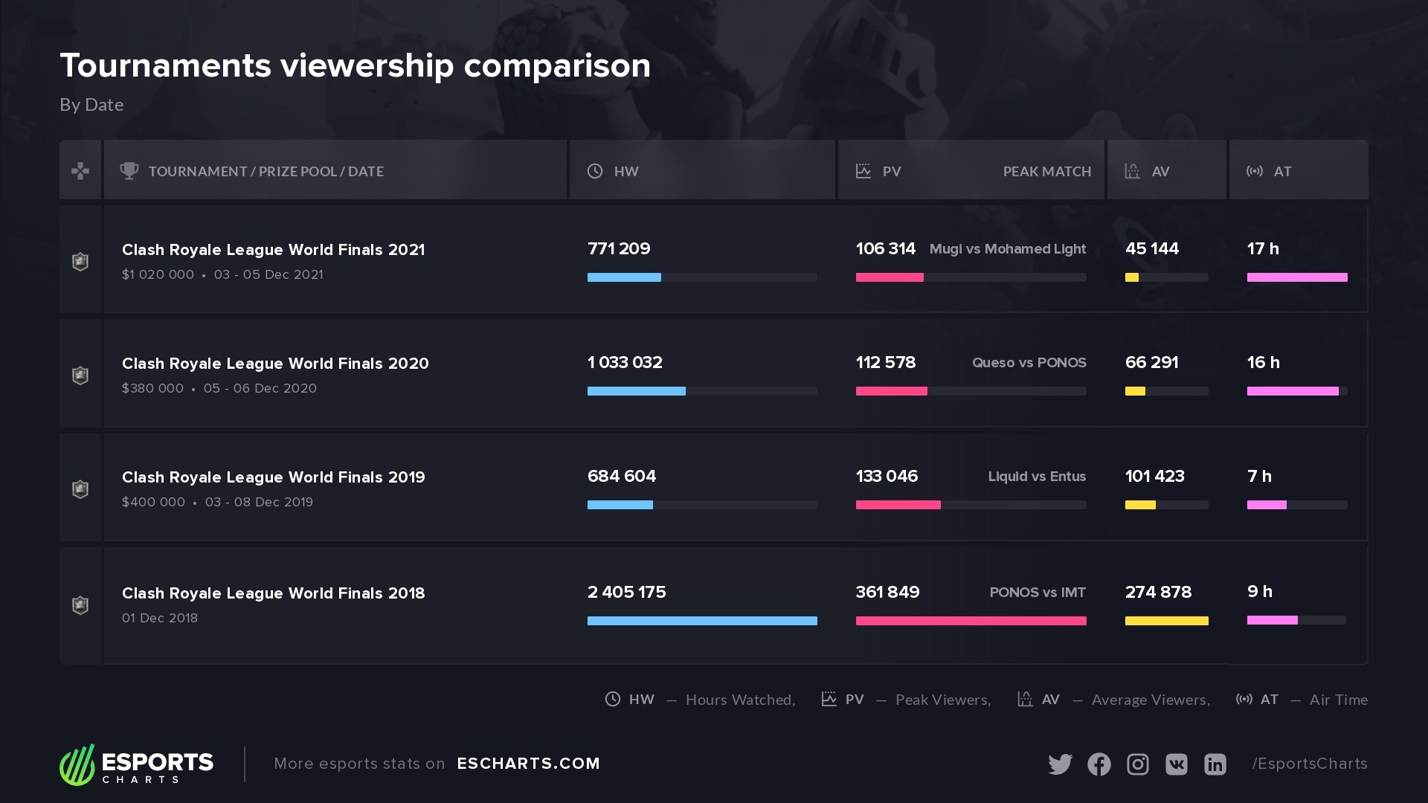The image size is (1428, 803).
Task: Click Clash Royale icon for 2021 row
Action: (x=80, y=262)
